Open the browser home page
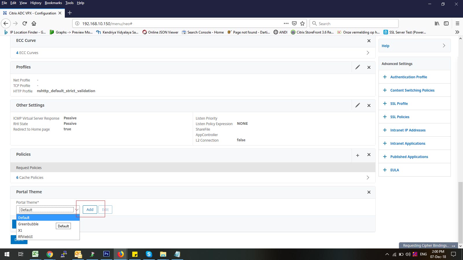 pos(34,23)
